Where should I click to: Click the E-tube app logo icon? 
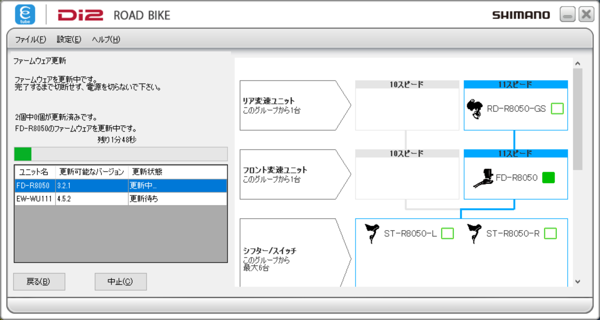pos(25,15)
